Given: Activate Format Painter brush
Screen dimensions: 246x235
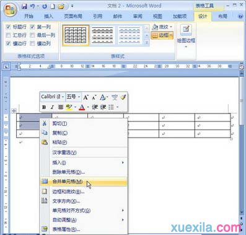Looking at the screenshot, I should click(x=123, y=97).
